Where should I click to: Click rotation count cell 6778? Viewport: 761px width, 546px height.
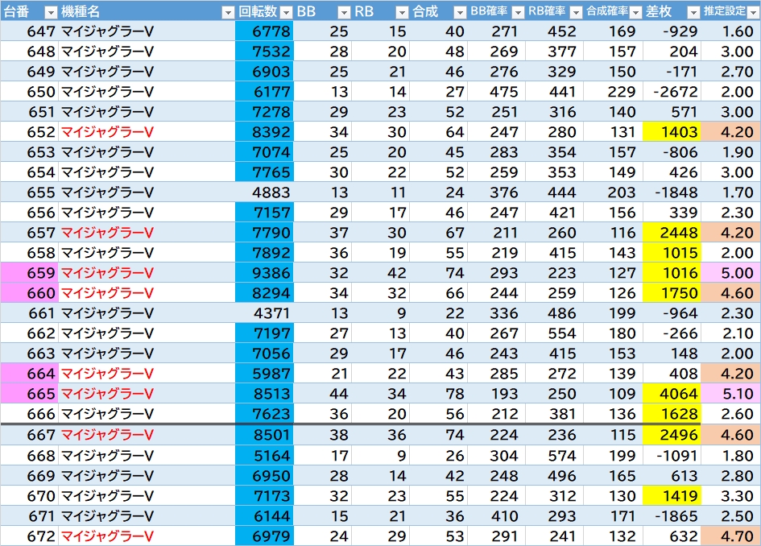[x=264, y=31]
